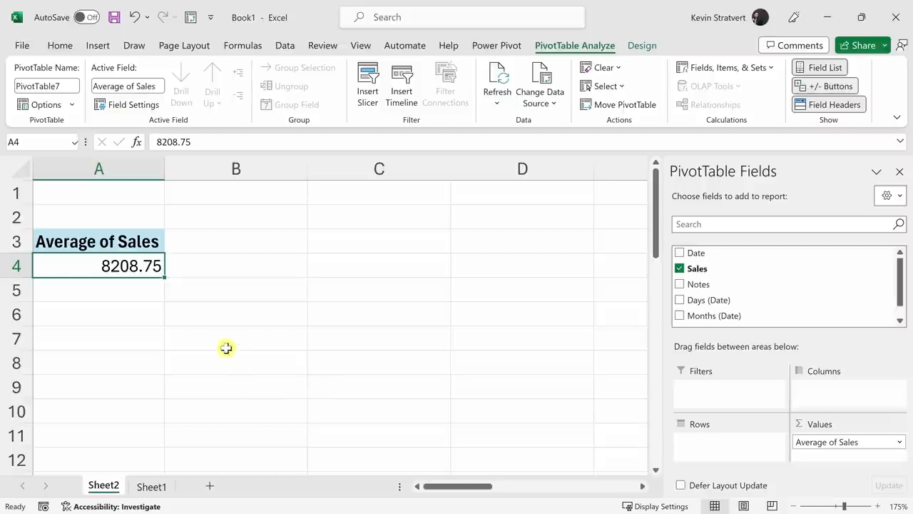The image size is (913, 514).
Task: Close the PivotTable Fields pane
Action: click(899, 172)
